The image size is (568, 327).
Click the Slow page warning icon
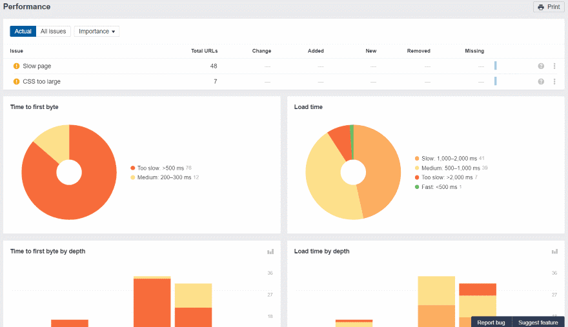17,66
